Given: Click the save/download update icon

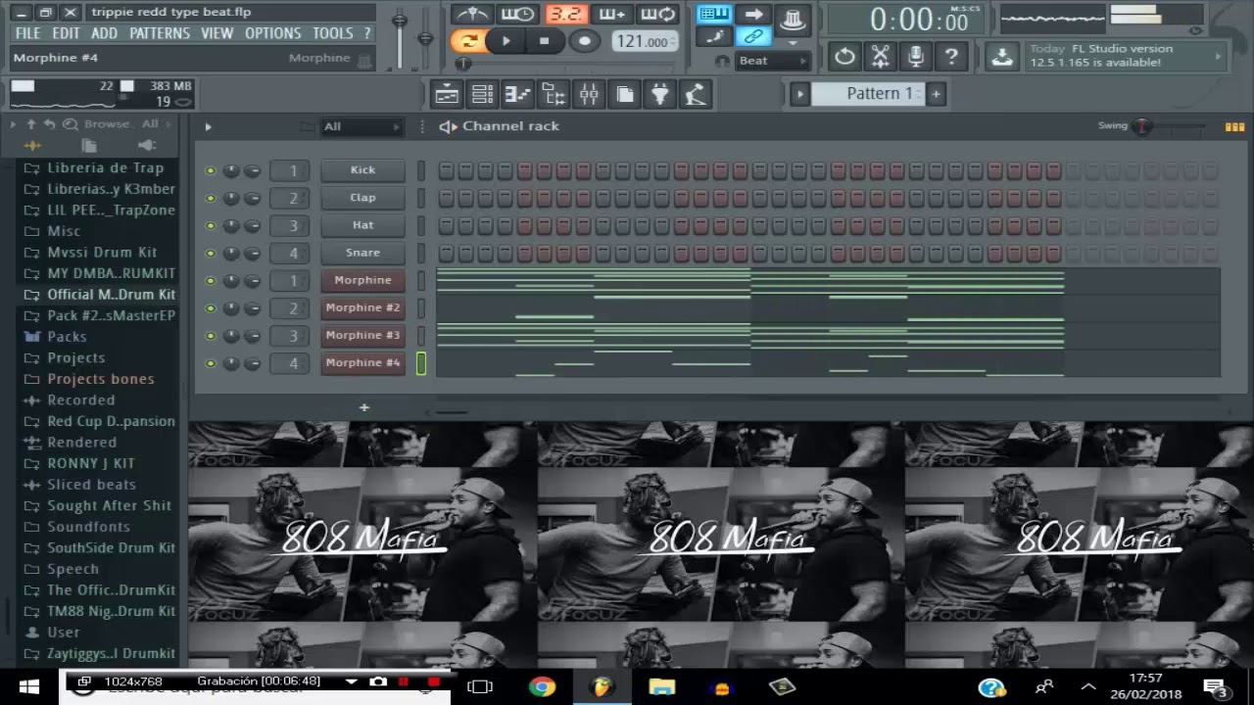Looking at the screenshot, I should click(1001, 57).
